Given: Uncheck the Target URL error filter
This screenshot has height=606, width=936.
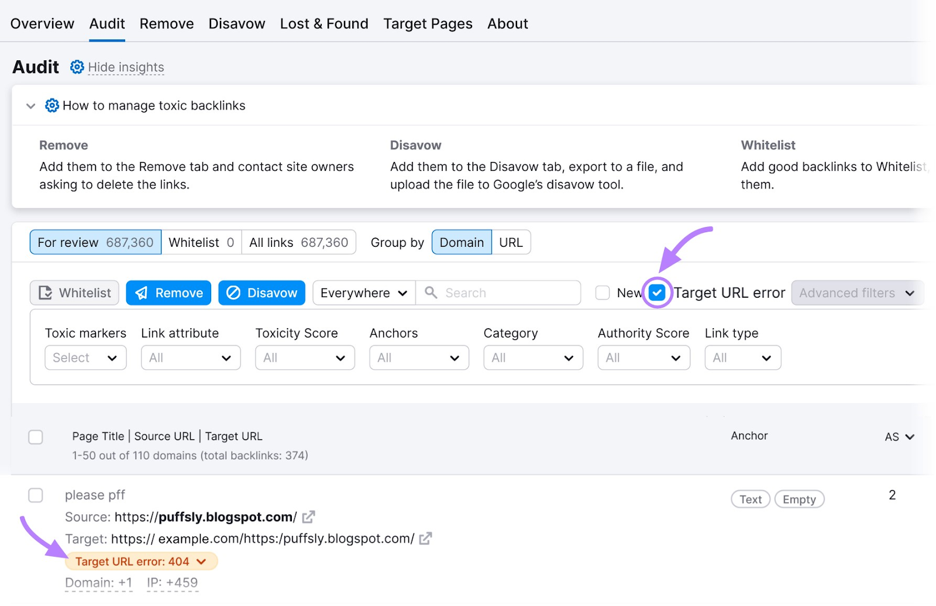Looking at the screenshot, I should (657, 292).
